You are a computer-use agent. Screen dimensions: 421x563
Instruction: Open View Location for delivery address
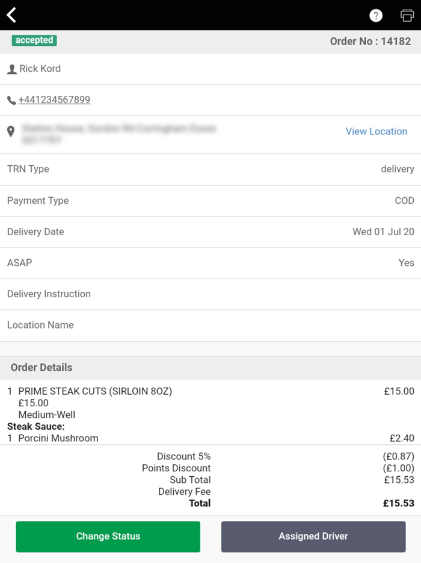(376, 131)
